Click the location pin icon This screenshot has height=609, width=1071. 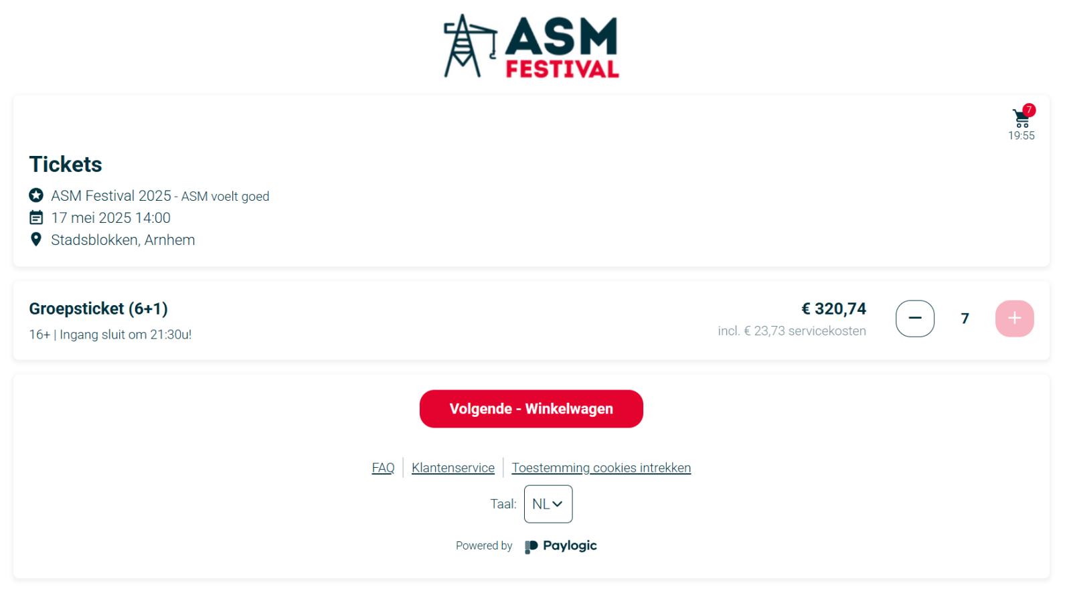click(x=36, y=240)
